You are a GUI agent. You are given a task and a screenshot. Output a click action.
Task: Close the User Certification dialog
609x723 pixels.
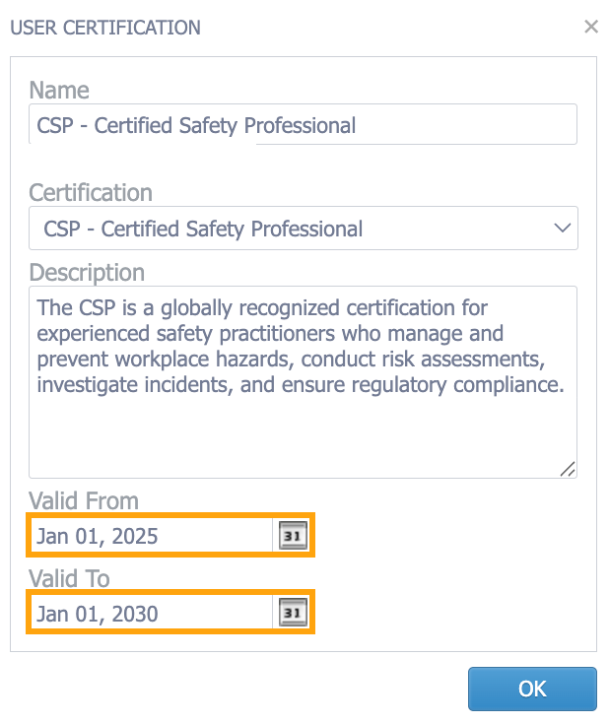(590, 27)
